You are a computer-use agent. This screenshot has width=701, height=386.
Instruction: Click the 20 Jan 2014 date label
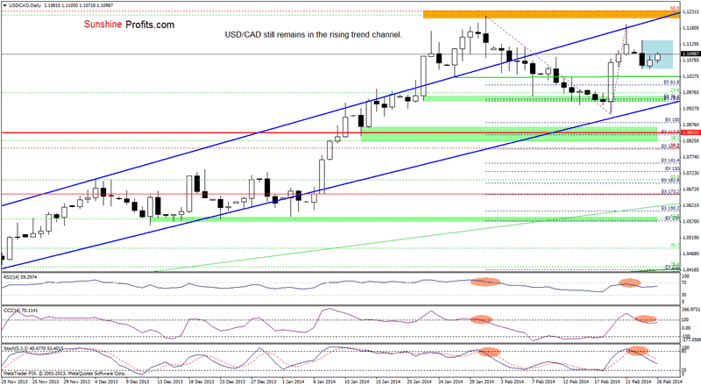pyautogui.click(x=419, y=382)
